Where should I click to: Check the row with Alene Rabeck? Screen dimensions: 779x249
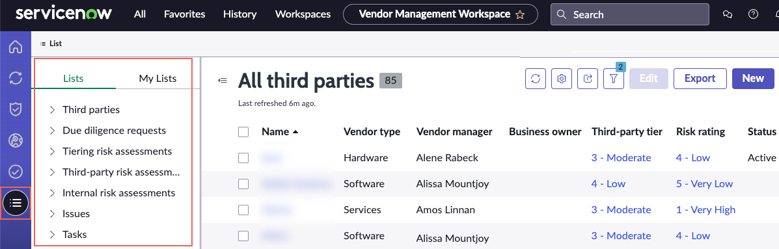click(x=243, y=158)
